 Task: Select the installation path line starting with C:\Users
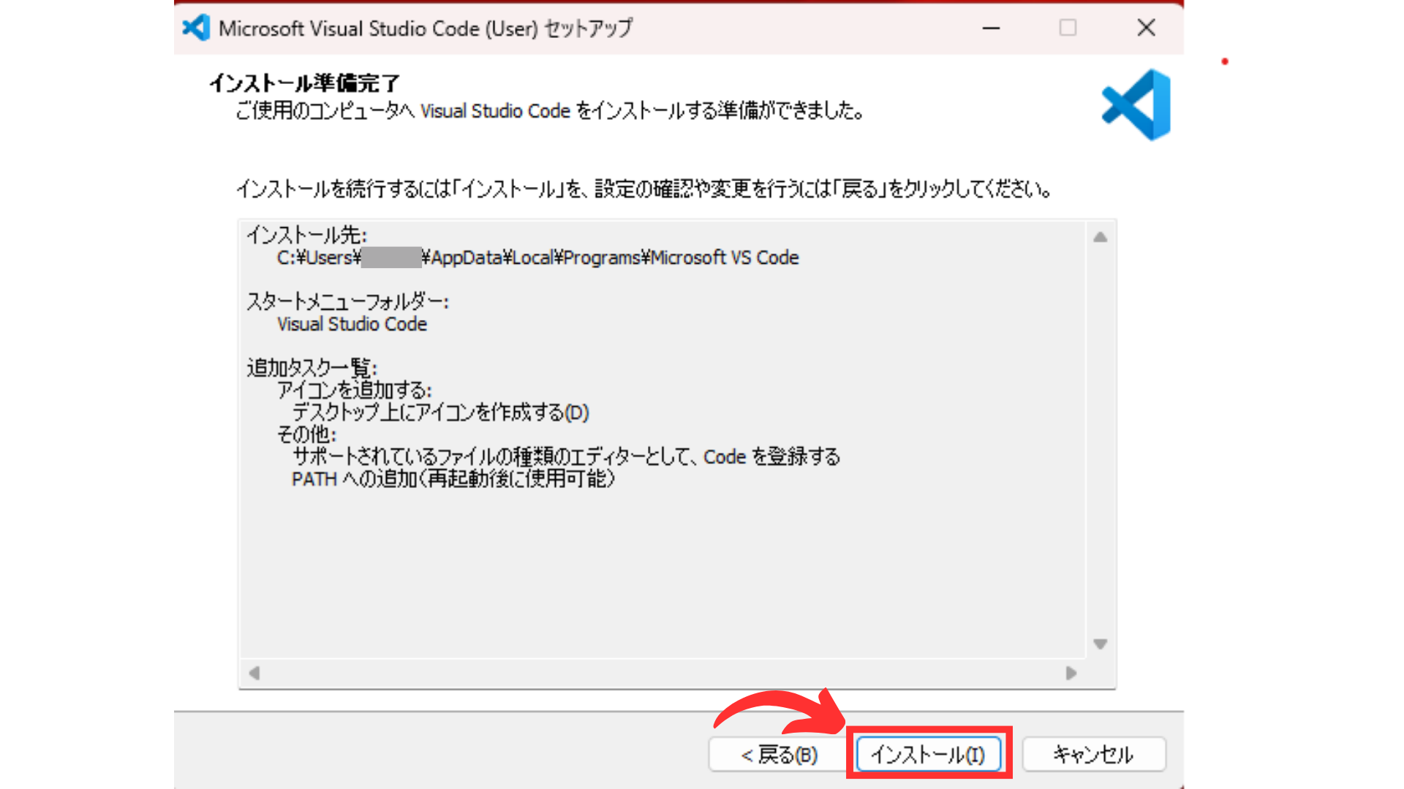coord(537,257)
